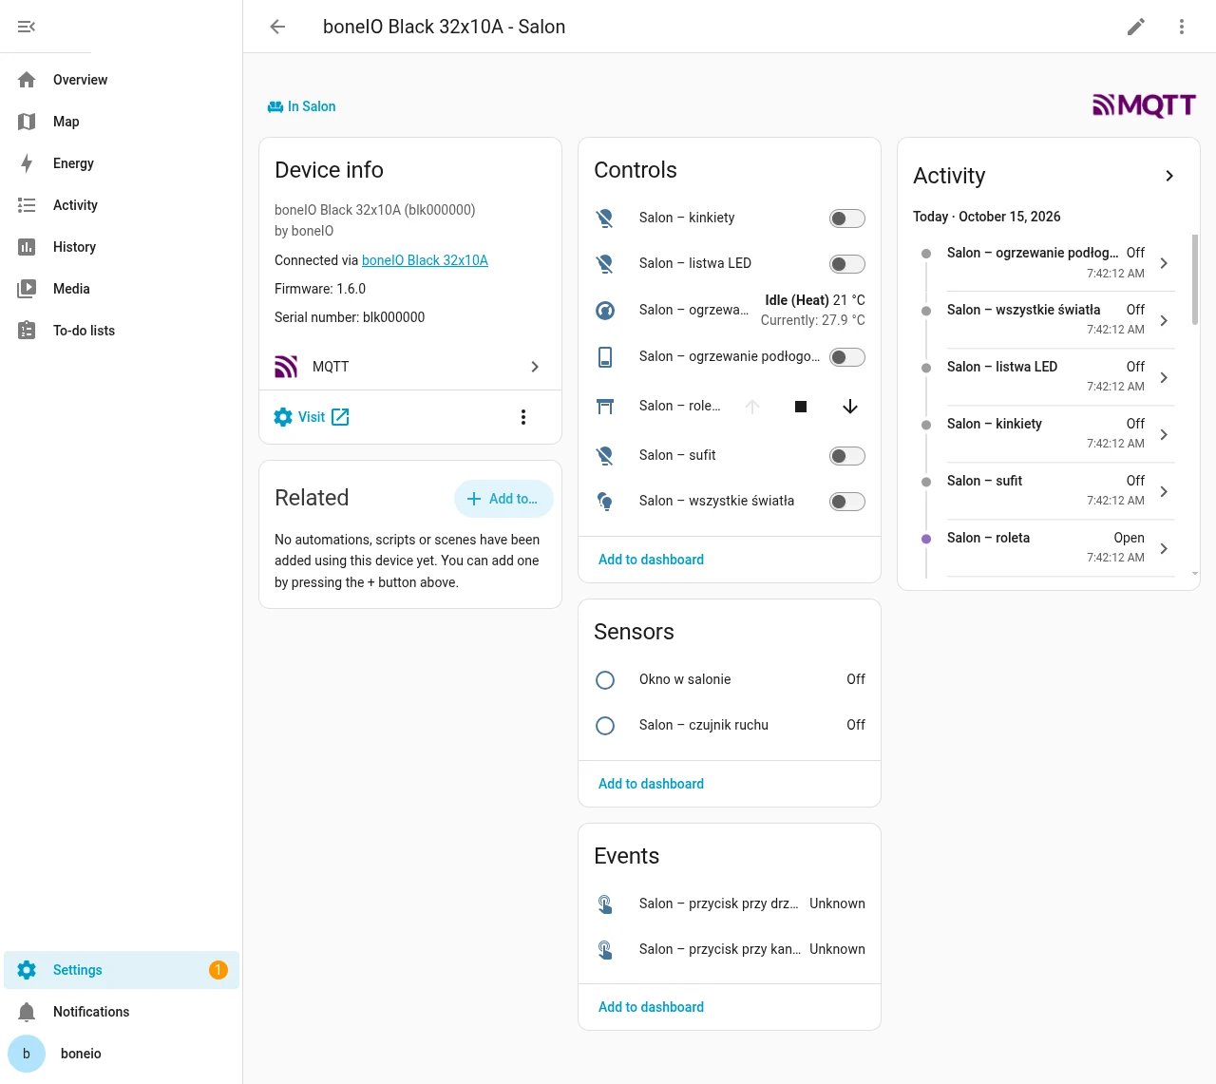1216x1084 pixels.
Task: Click the Add to… button in Related
Action: [503, 499]
